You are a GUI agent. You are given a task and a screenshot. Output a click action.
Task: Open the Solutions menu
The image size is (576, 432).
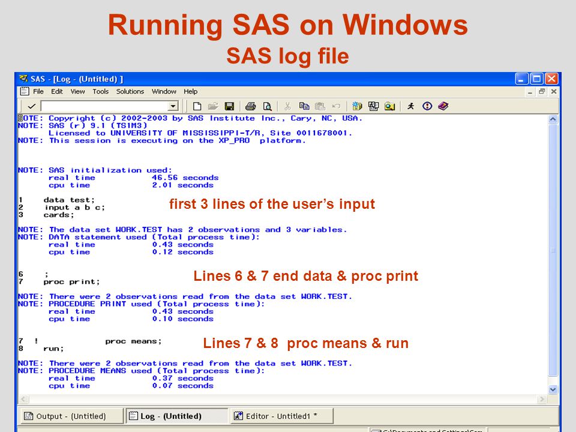130,91
